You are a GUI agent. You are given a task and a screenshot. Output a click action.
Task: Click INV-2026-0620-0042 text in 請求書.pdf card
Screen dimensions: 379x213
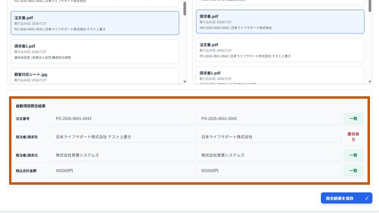214,28
